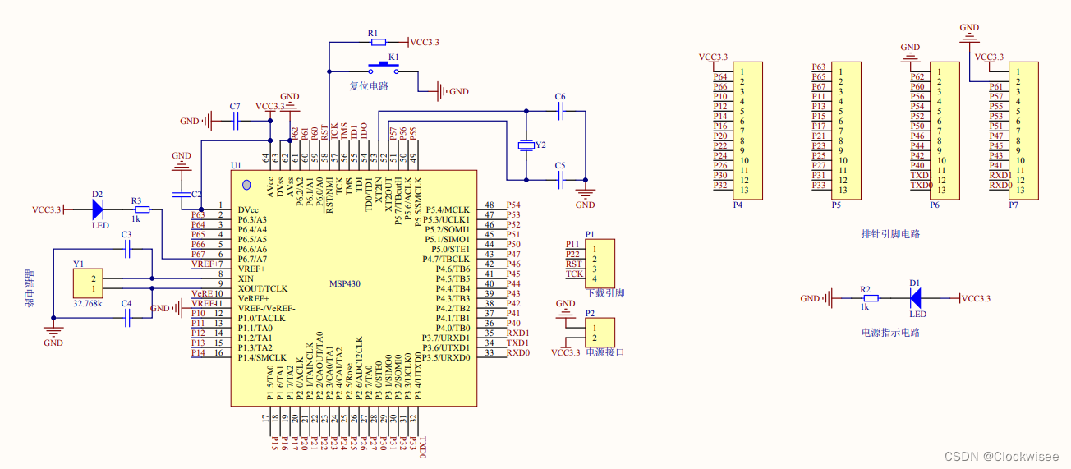The width and height of the screenshot is (1071, 469).
Task: Select the P2 two-pin power connector
Action: click(600, 333)
